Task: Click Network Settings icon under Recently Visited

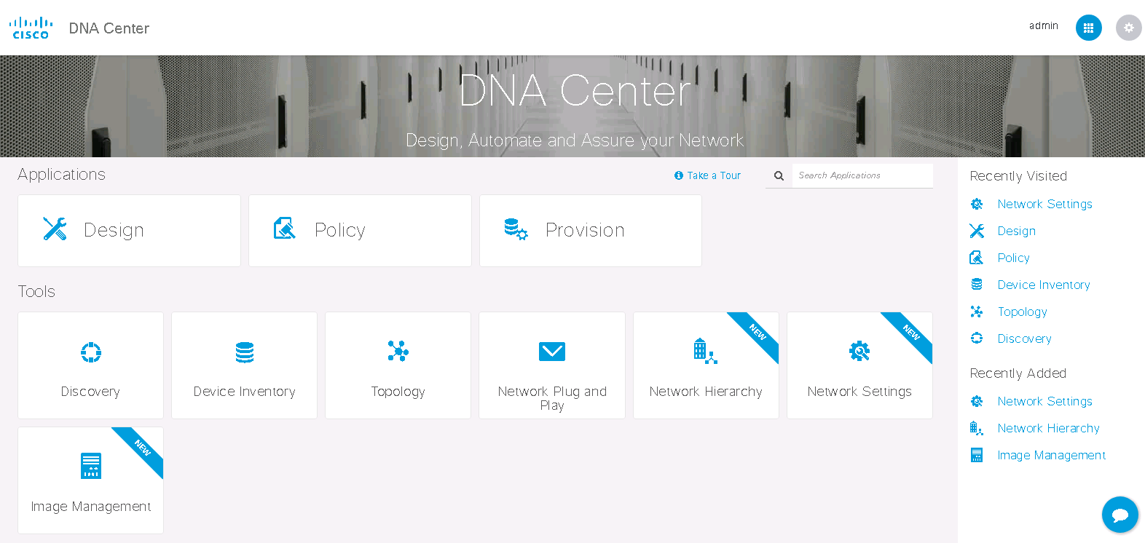Action: pyautogui.click(x=977, y=204)
